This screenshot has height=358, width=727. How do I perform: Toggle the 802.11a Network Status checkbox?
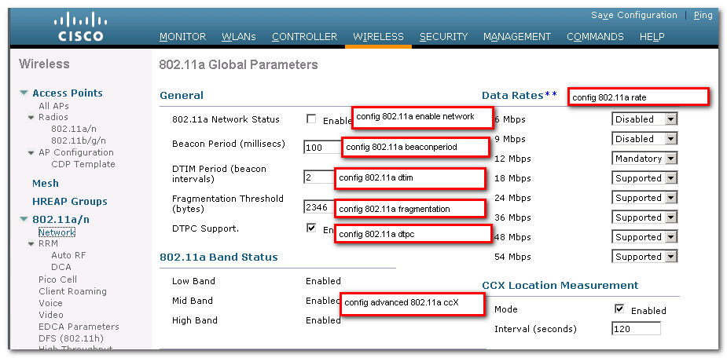pos(311,119)
